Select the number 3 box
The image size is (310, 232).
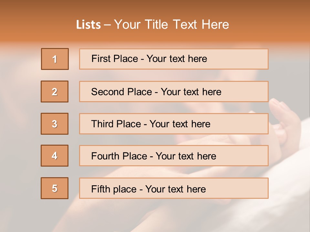pos(55,124)
